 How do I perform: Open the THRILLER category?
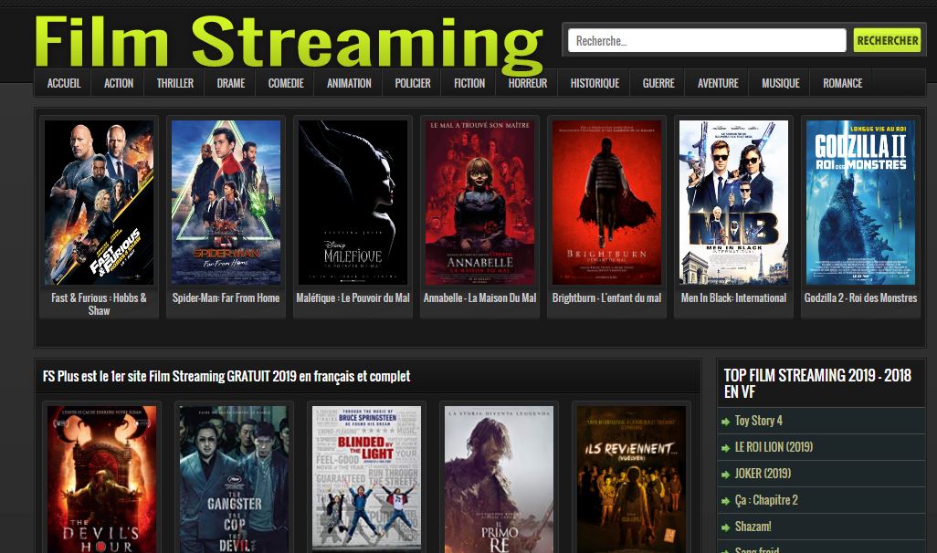174,83
